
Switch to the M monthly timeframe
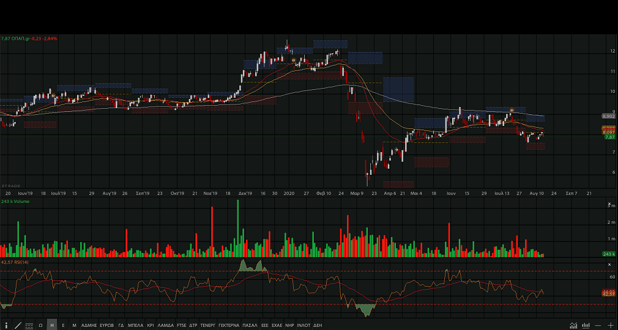(x=74, y=325)
